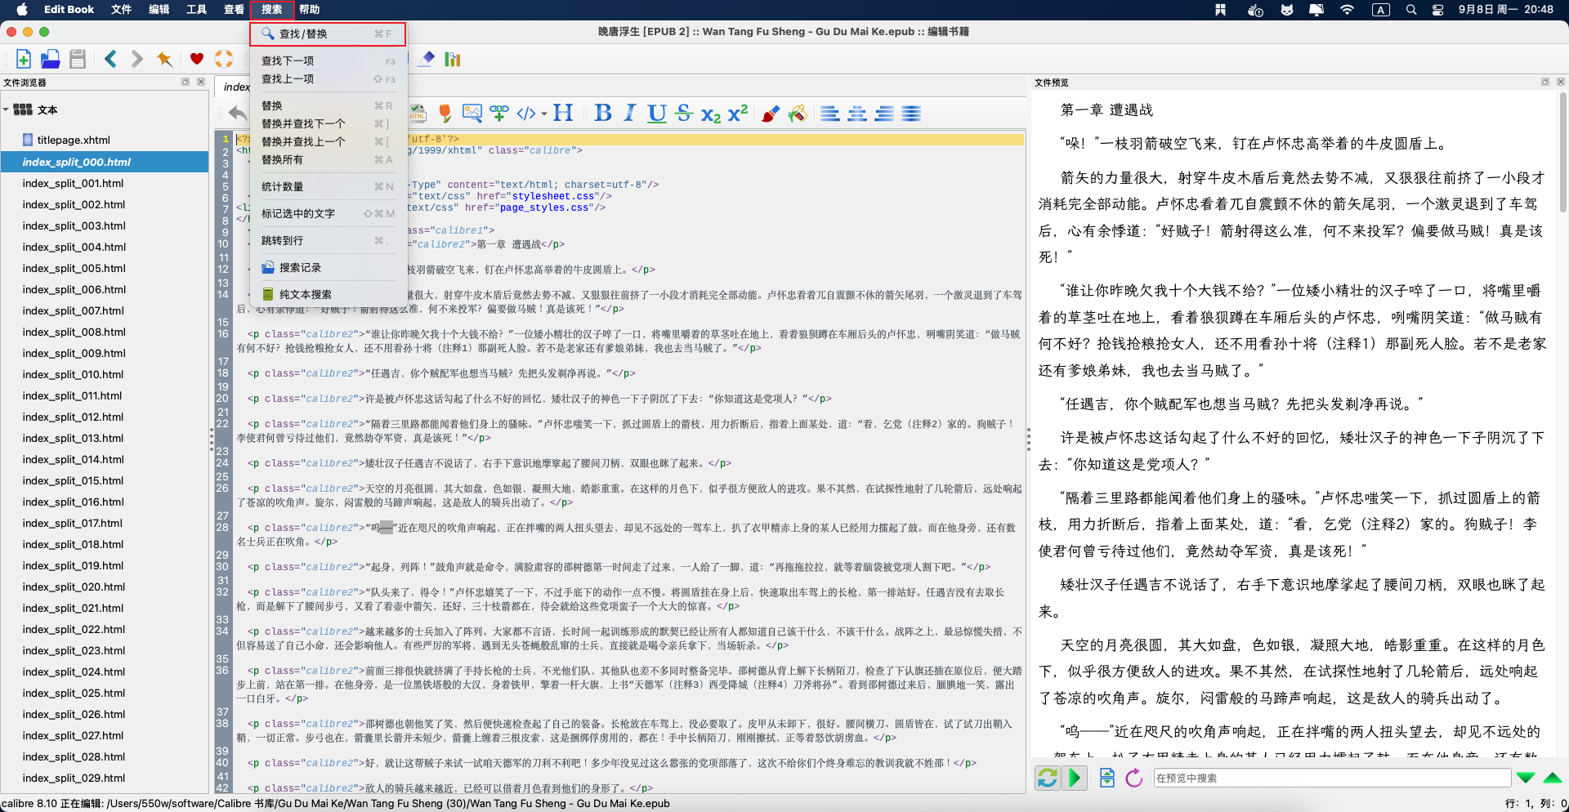Screen dimensions: 1569x812
Task: Insert an image using the image toolbar icon
Action: tap(472, 113)
